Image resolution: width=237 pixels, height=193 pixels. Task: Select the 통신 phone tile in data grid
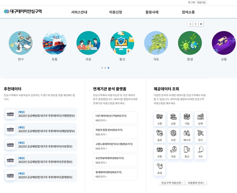click(x=187, y=152)
